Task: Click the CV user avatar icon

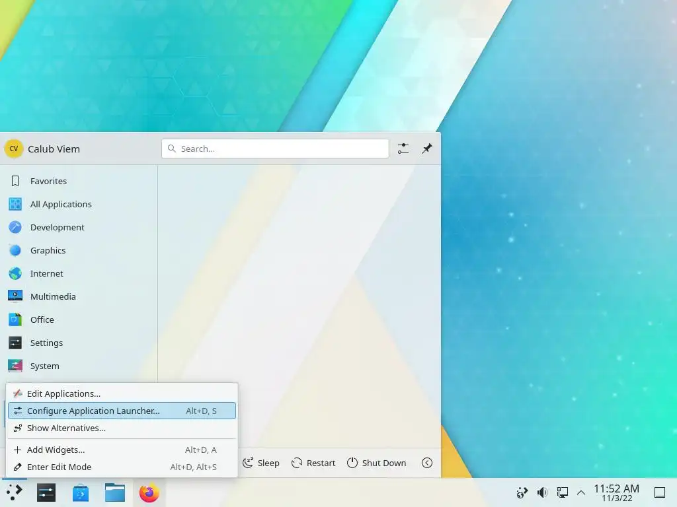Action: [x=14, y=149]
